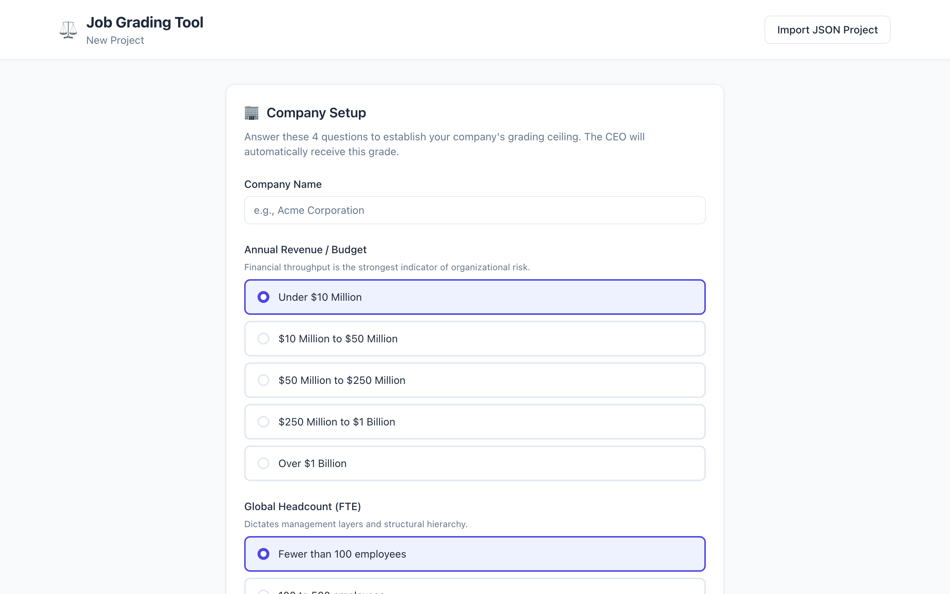Image resolution: width=950 pixels, height=594 pixels.
Task: Click the 4 questions description paragraph
Action: (444, 144)
